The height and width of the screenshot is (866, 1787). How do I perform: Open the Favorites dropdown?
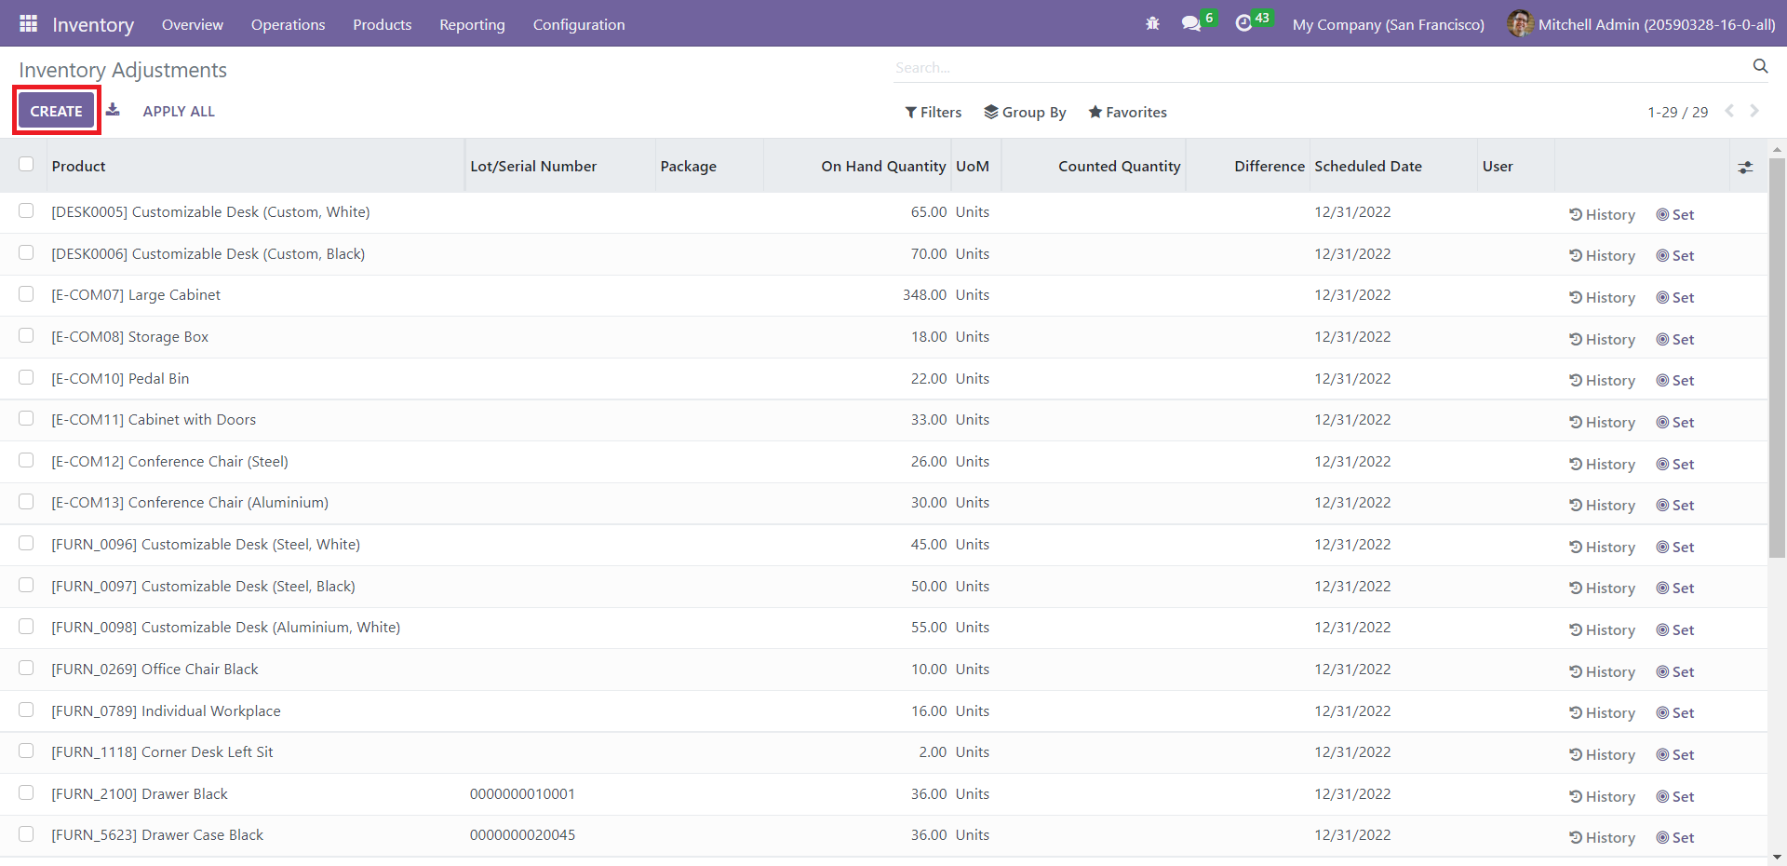(1127, 112)
